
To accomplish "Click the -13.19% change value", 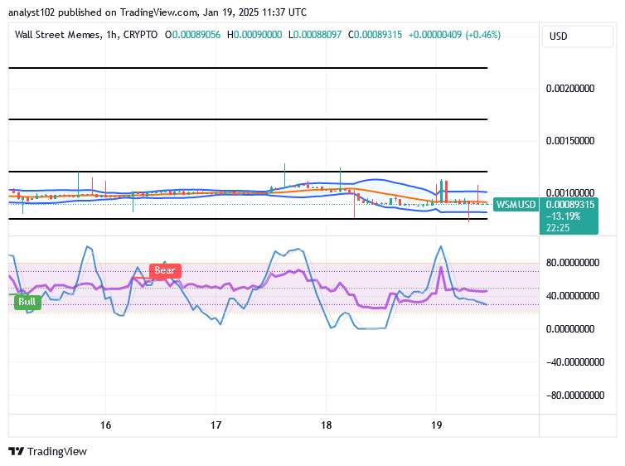I will click(x=563, y=216).
